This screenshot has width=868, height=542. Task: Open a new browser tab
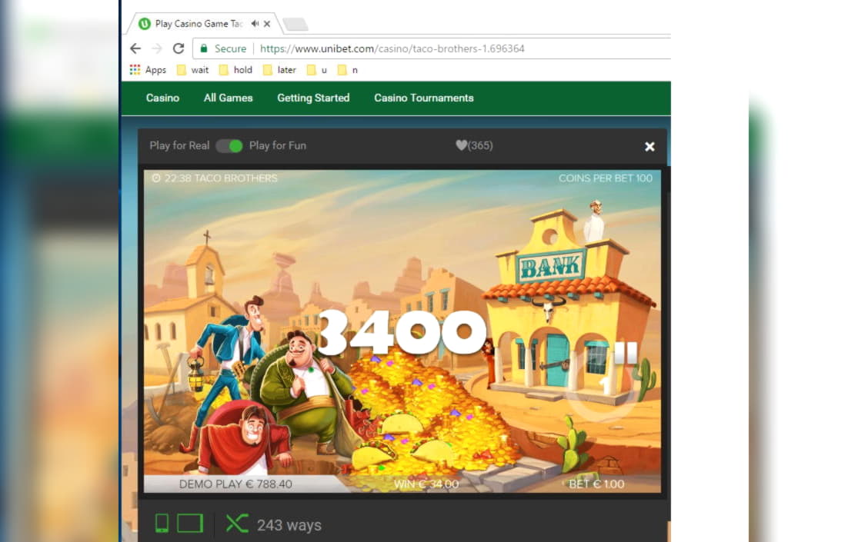coord(295,25)
